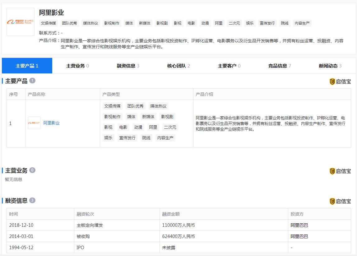Click the 媒体热议 tag in the 产品类型 column
Screen dimensions: 357x256
(x=159, y=106)
